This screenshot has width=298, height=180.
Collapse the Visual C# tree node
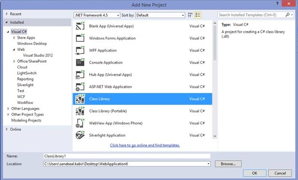(8, 32)
